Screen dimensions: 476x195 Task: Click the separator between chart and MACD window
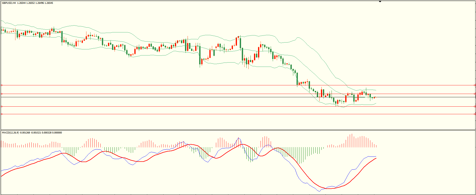click(238, 130)
